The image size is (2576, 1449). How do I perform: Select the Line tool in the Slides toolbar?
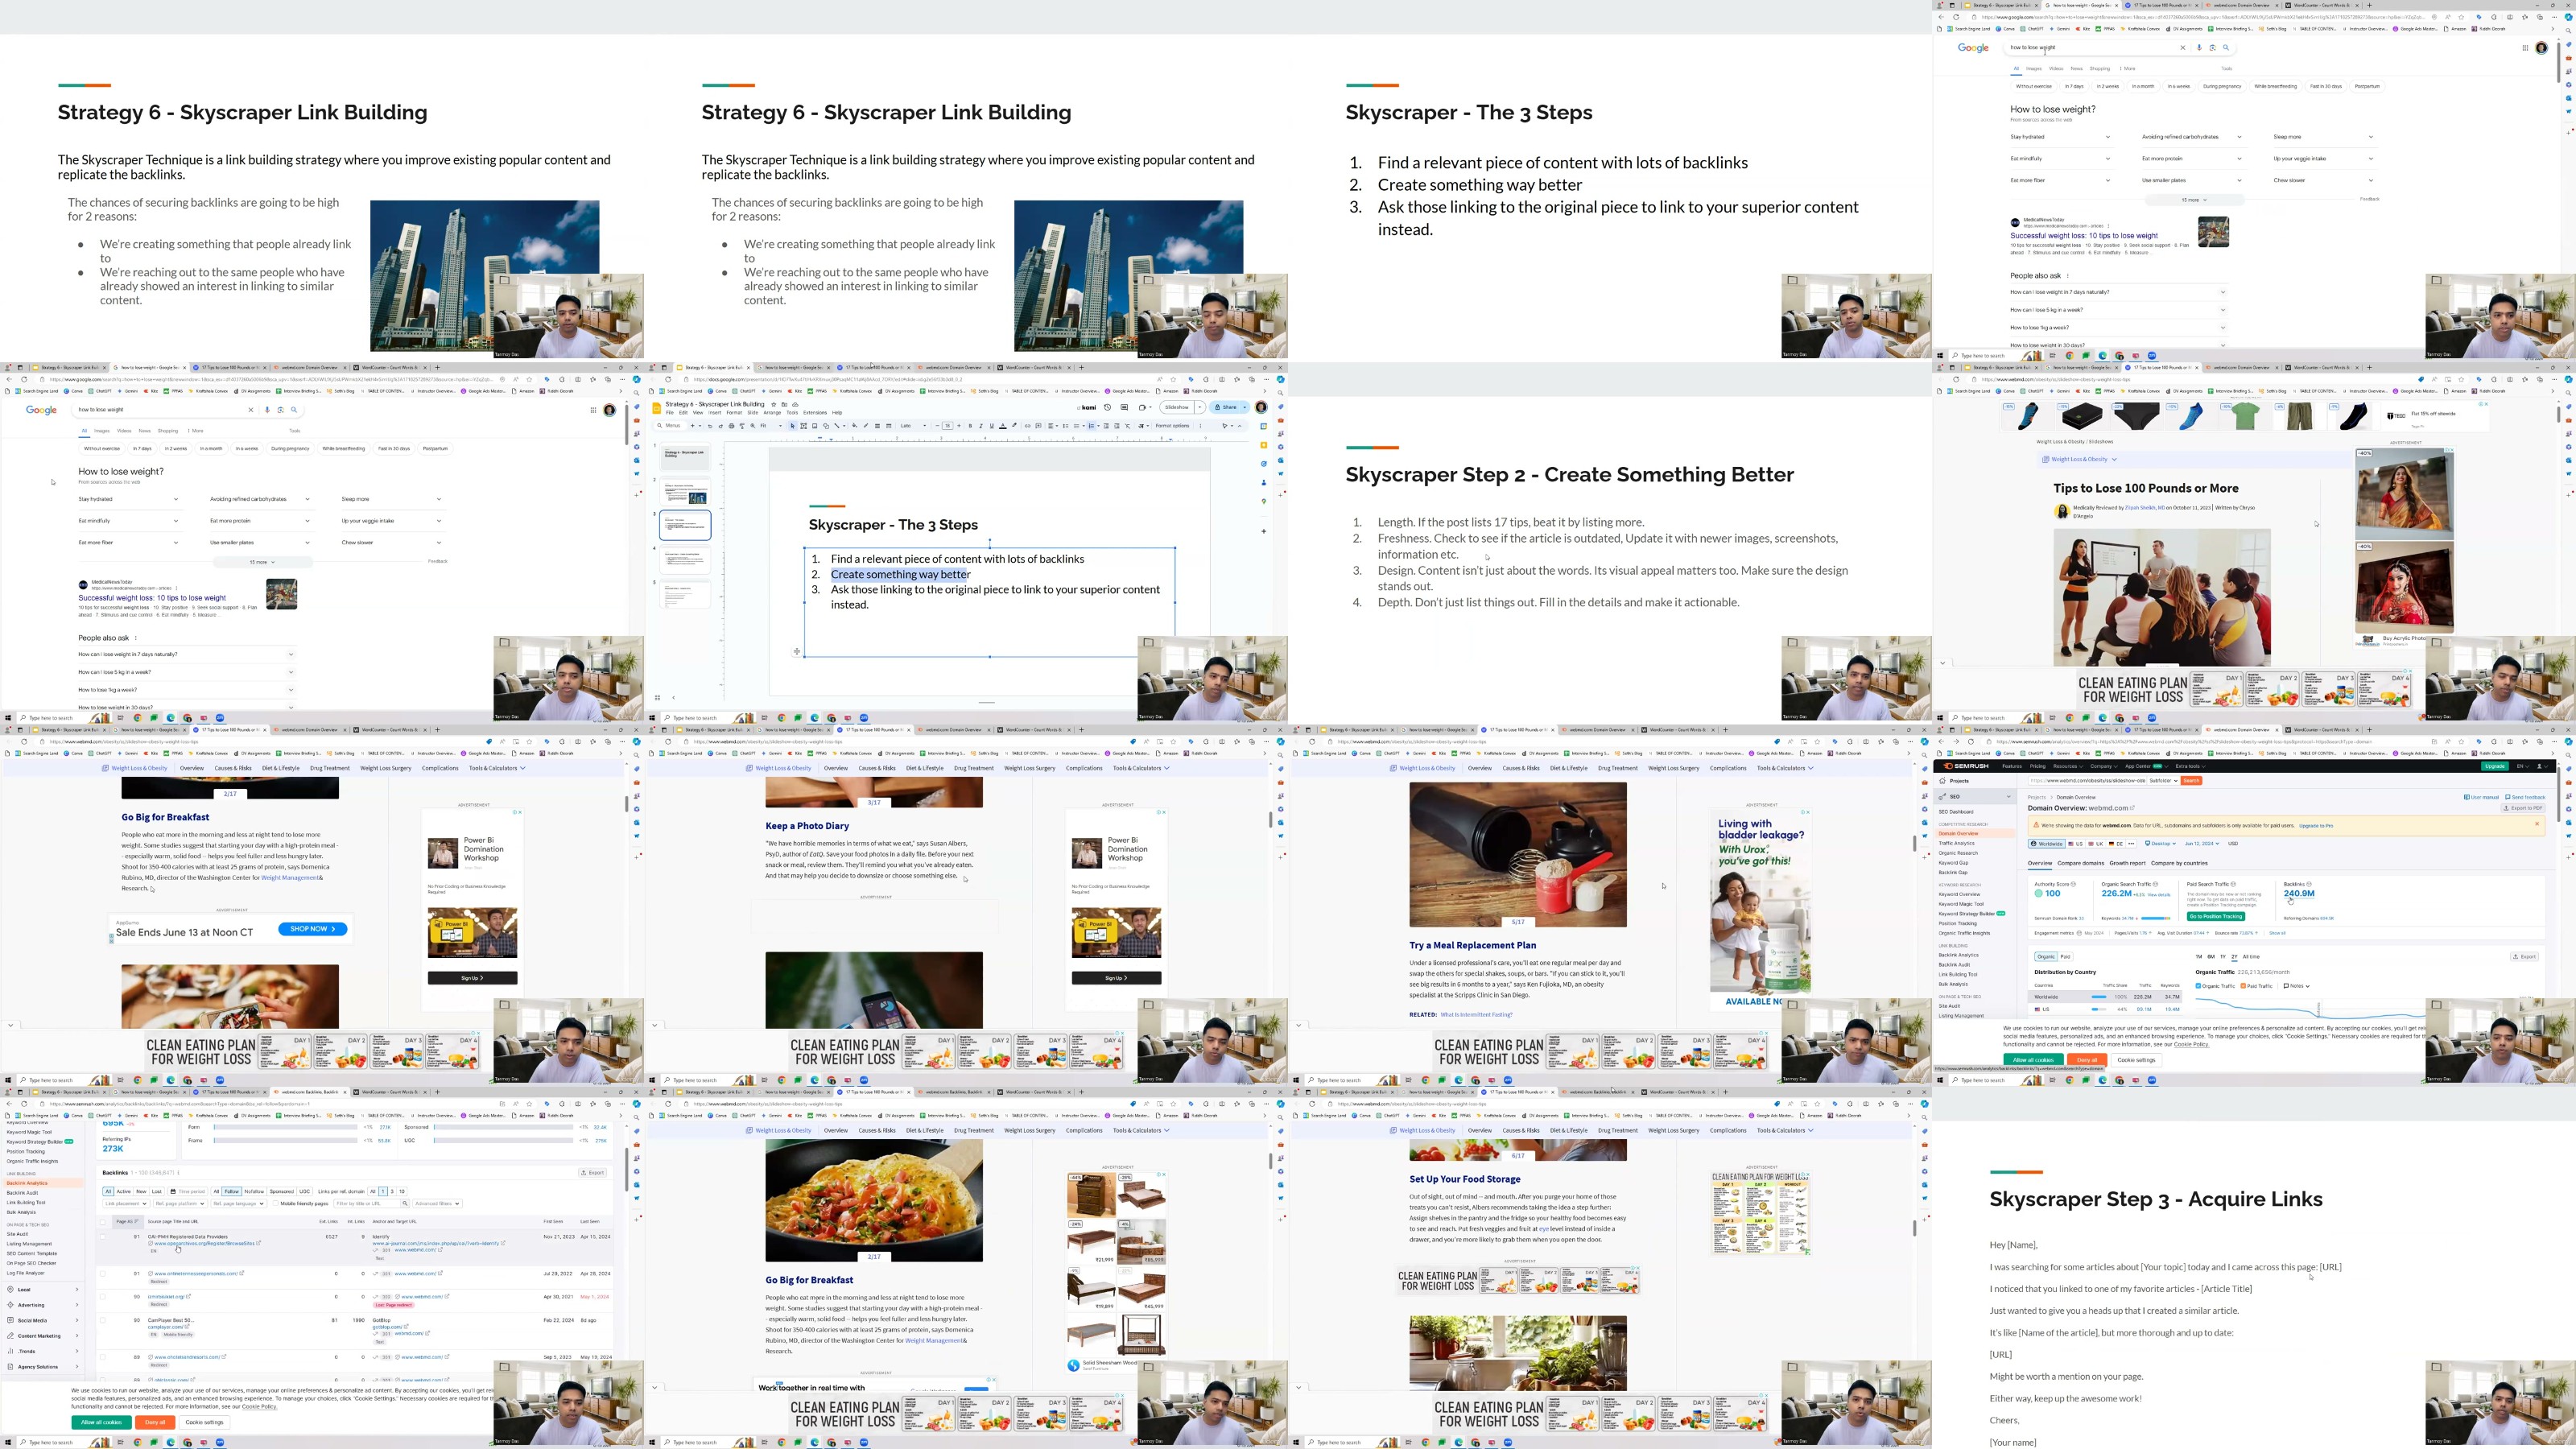(837, 426)
